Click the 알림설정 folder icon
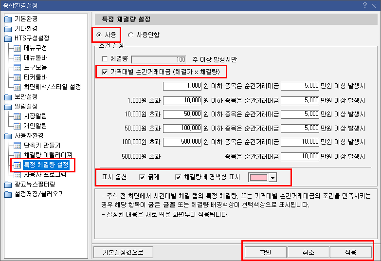The image size is (381, 261). (x=8, y=107)
